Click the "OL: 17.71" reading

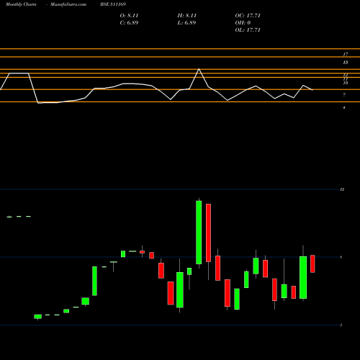pyautogui.click(x=248, y=30)
